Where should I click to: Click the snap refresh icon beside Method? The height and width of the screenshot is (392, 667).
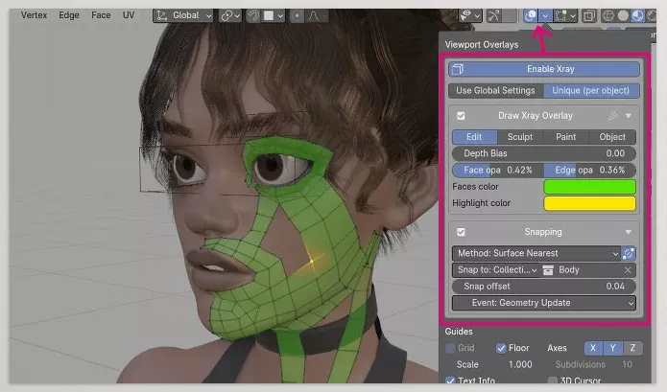pyautogui.click(x=629, y=254)
